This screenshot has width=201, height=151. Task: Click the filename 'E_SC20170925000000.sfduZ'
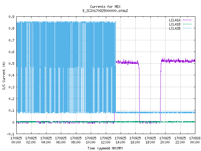(x=105, y=11)
